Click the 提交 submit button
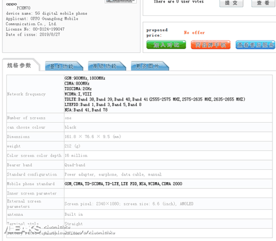The image size is (276, 241). 231,3
